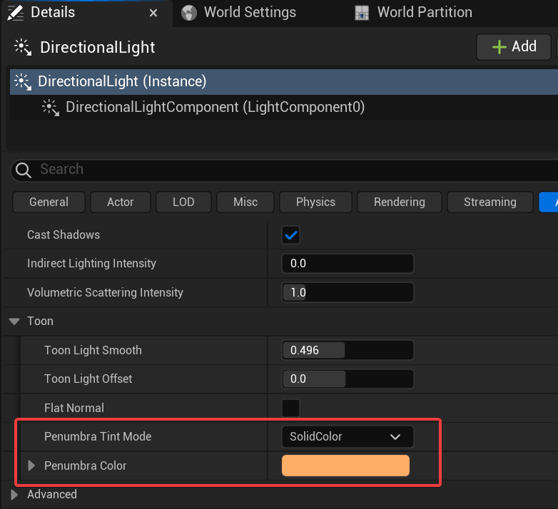
Task: Collapse the Toon section
Action: [x=14, y=322]
